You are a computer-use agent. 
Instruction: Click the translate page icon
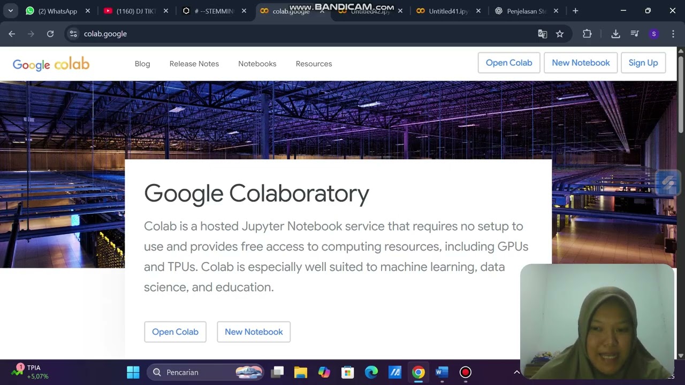tap(543, 34)
